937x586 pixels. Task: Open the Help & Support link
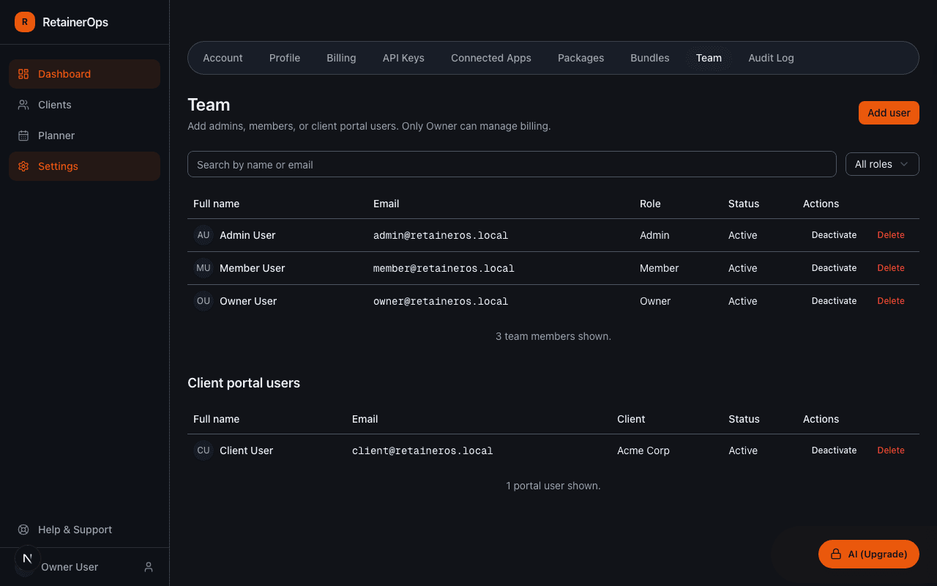[84, 530]
